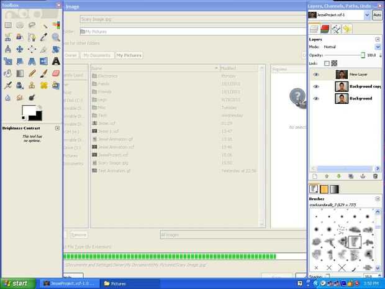
Task: Select the Blur/Sharpen tool
Action: [x=8, y=98]
